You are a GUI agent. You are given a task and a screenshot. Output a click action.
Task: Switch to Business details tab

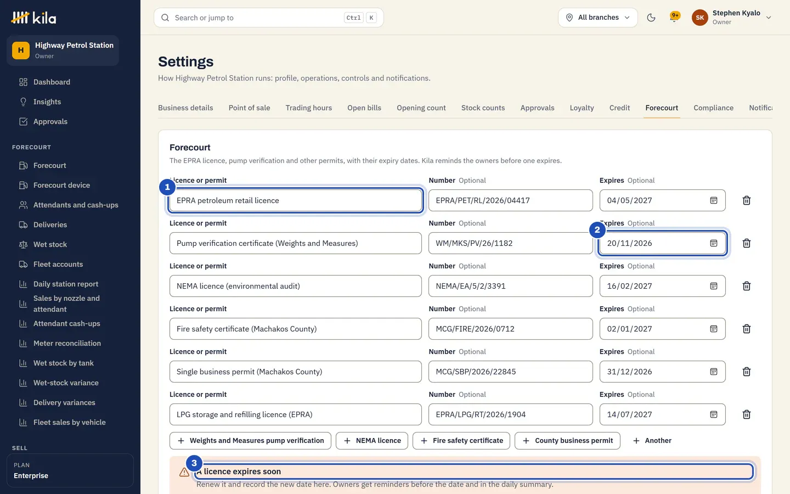(x=185, y=108)
